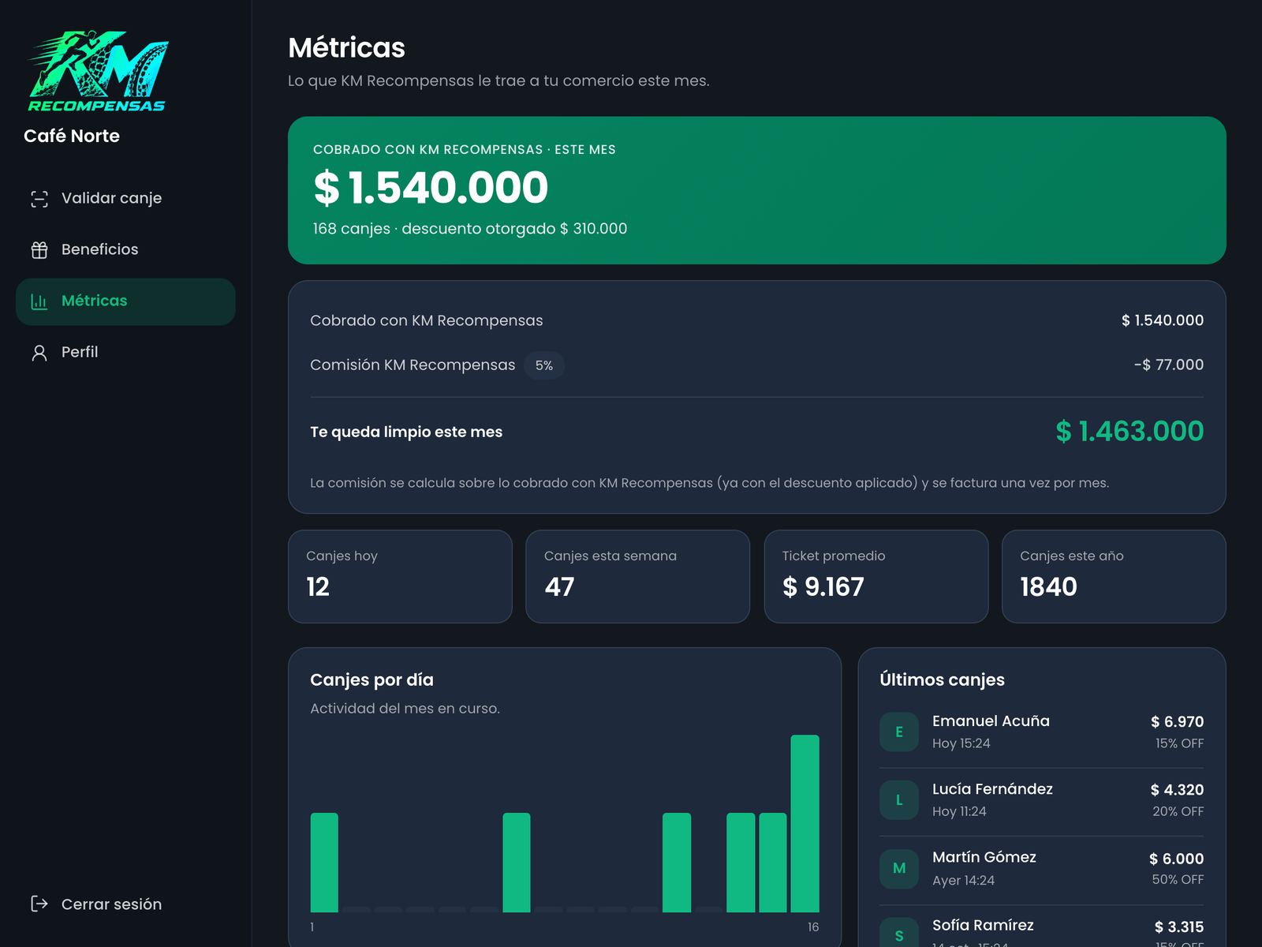
Task: Click the Métricas page heading
Action: pos(346,48)
